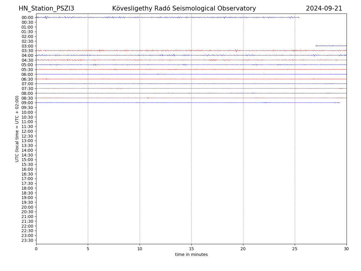Click the x-axis tick label 20

point(243,249)
